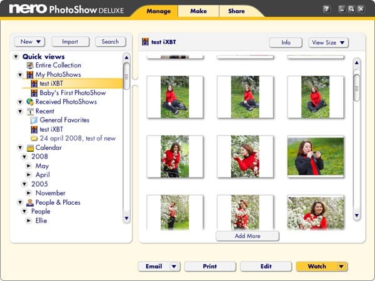Click the Baby's First PhotoShow icon

(34, 92)
